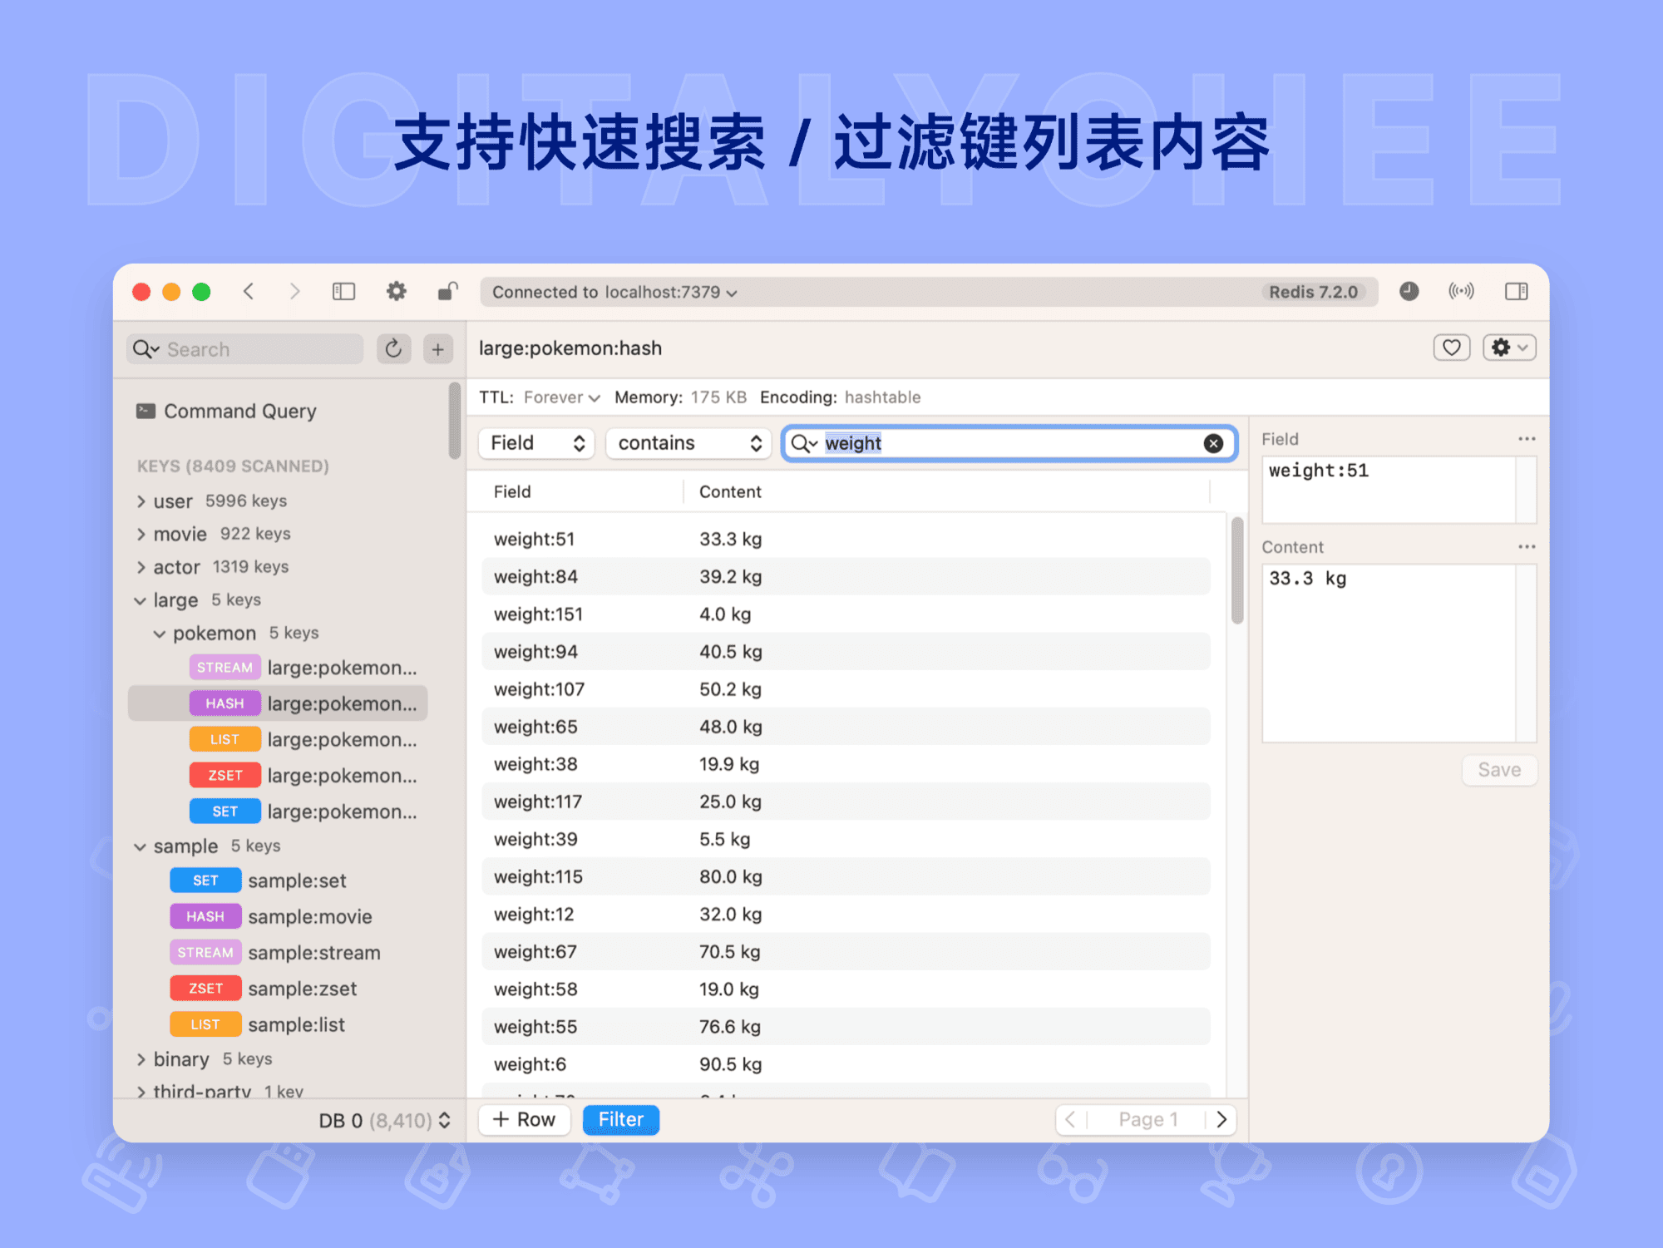Clear the weight search with the x icon

pyautogui.click(x=1213, y=443)
